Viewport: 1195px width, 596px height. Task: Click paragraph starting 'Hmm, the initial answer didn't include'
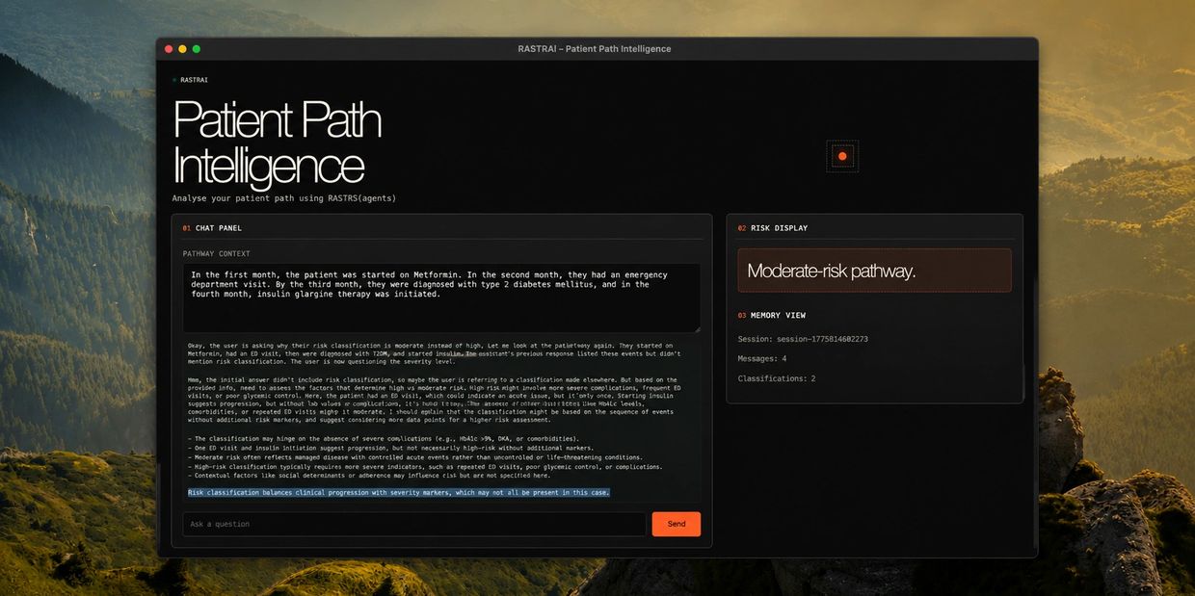(434, 400)
